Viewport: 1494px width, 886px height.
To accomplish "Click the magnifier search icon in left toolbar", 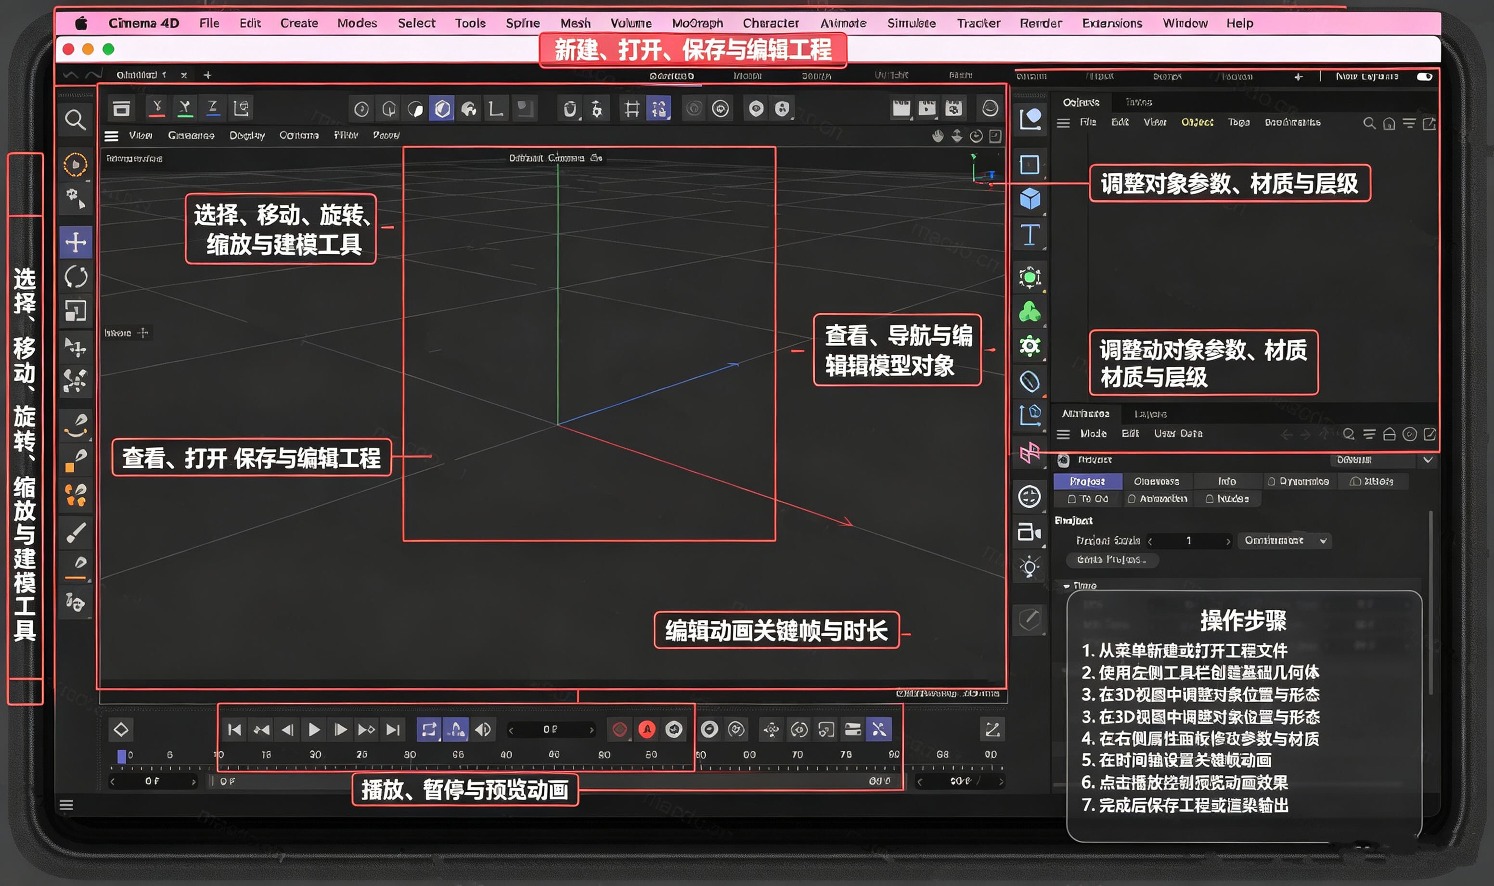I will click(x=75, y=120).
